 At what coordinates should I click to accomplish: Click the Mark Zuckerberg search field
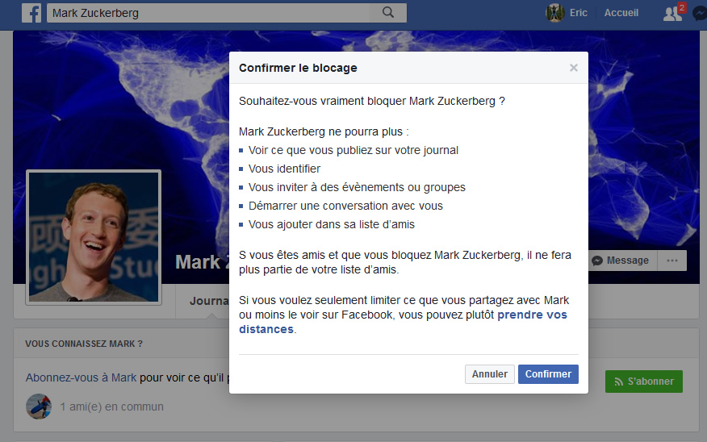point(208,13)
